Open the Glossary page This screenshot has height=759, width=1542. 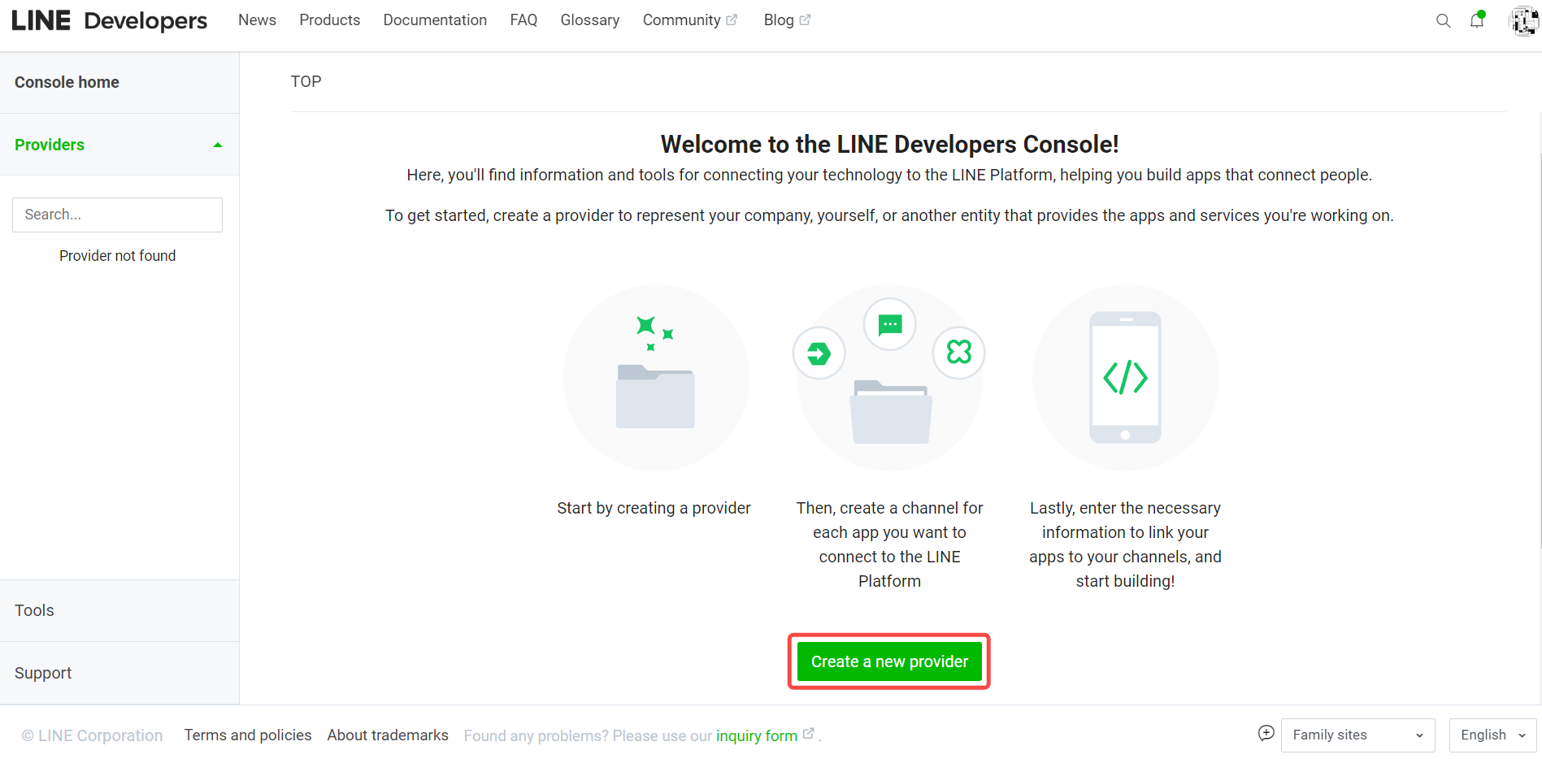point(589,20)
